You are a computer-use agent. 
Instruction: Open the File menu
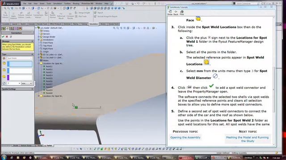click(x=25, y=4)
